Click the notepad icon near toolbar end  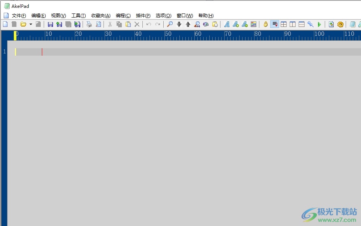(352, 24)
